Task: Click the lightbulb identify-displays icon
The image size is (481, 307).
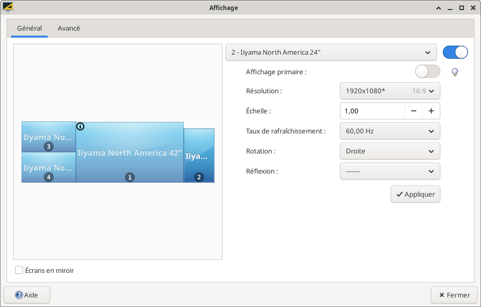Action: click(x=455, y=72)
